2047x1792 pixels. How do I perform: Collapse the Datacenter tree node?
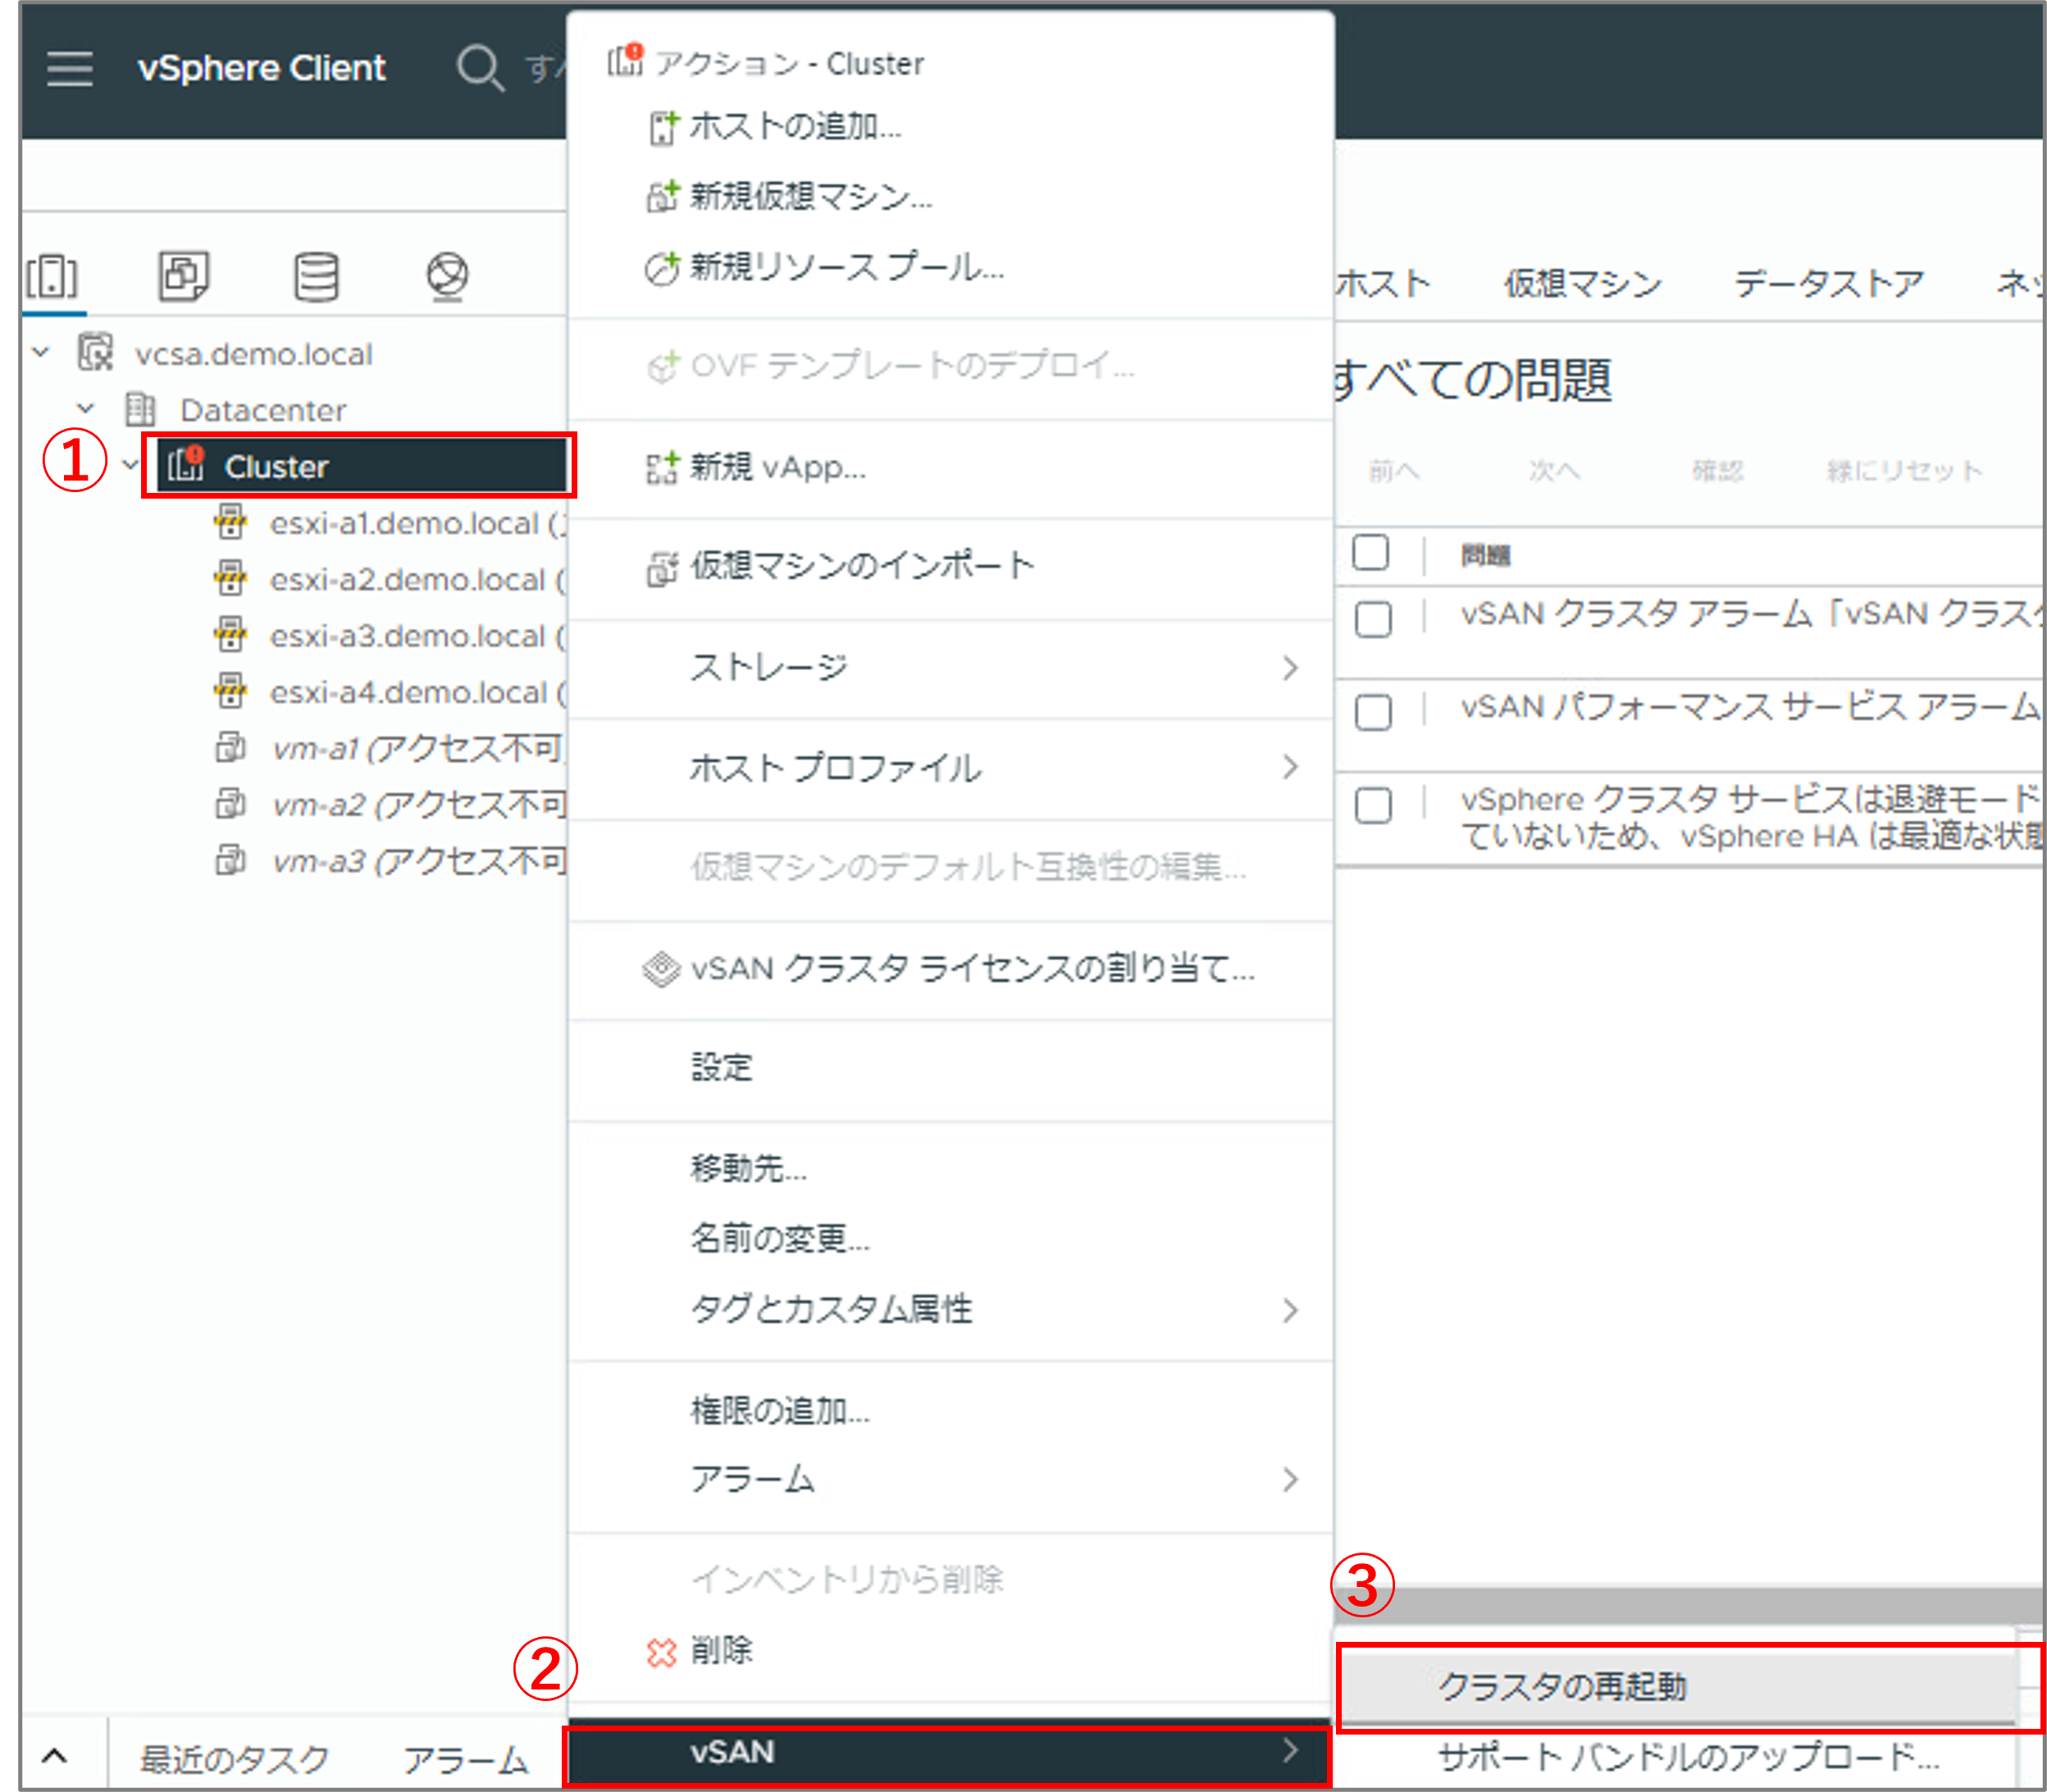(x=86, y=408)
